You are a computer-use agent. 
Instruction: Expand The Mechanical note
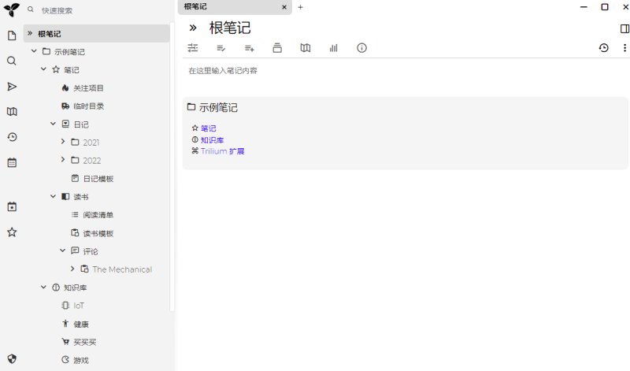click(x=72, y=269)
